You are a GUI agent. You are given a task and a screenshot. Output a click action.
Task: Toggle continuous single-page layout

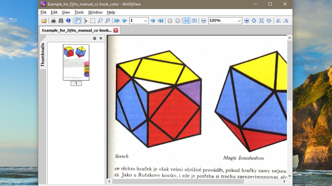[x=187, y=21]
